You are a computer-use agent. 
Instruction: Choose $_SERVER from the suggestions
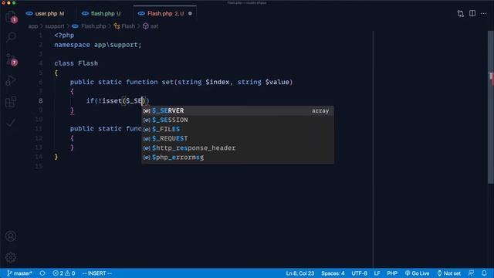click(238, 110)
